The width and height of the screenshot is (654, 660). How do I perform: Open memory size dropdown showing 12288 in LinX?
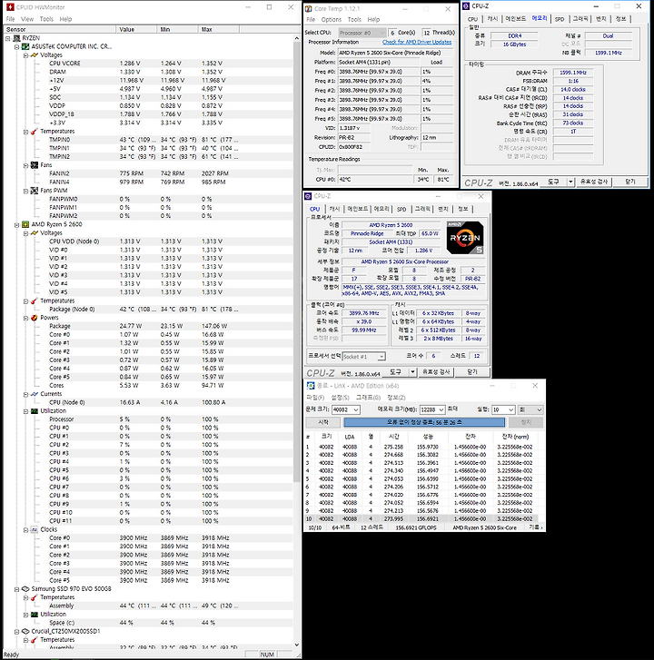441,409
